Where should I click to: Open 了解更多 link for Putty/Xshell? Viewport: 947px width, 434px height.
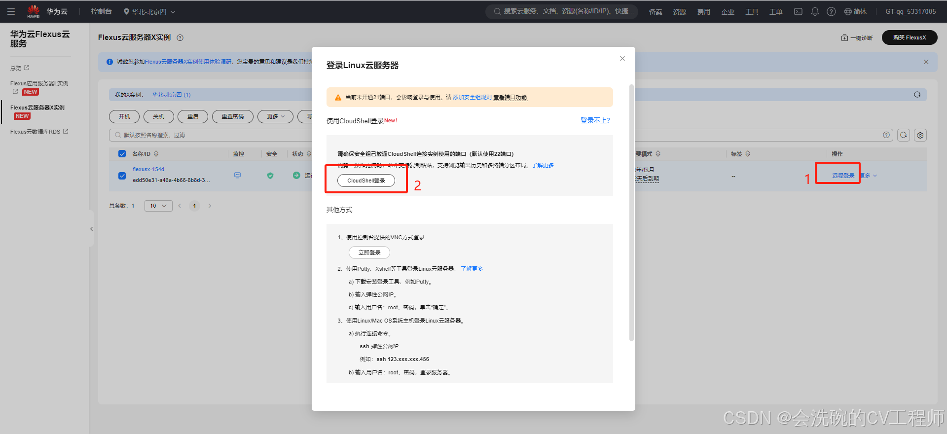[x=472, y=269]
